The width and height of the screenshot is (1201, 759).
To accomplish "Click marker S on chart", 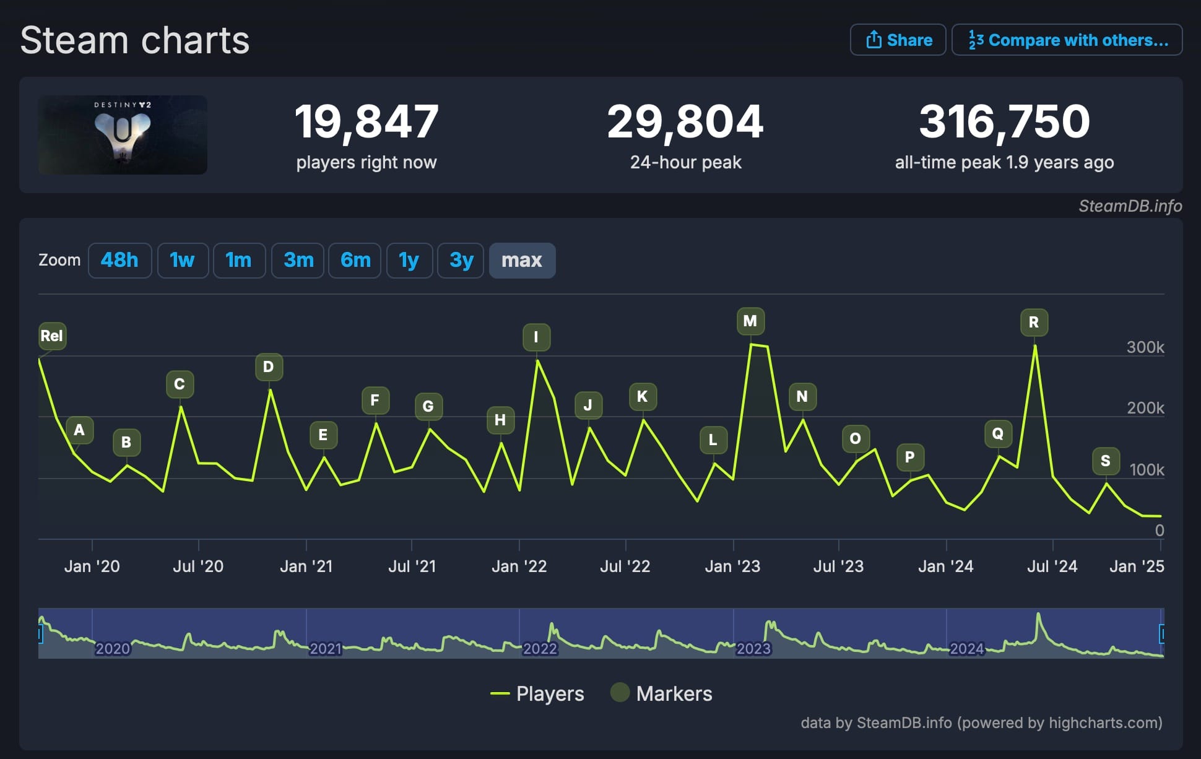I will coord(1106,461).
